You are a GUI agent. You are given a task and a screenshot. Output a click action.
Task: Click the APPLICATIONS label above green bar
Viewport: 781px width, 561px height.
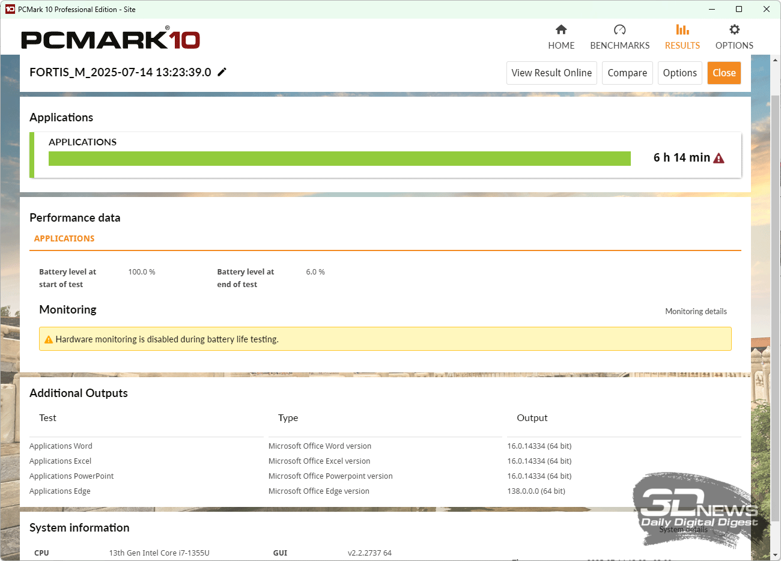83,142
